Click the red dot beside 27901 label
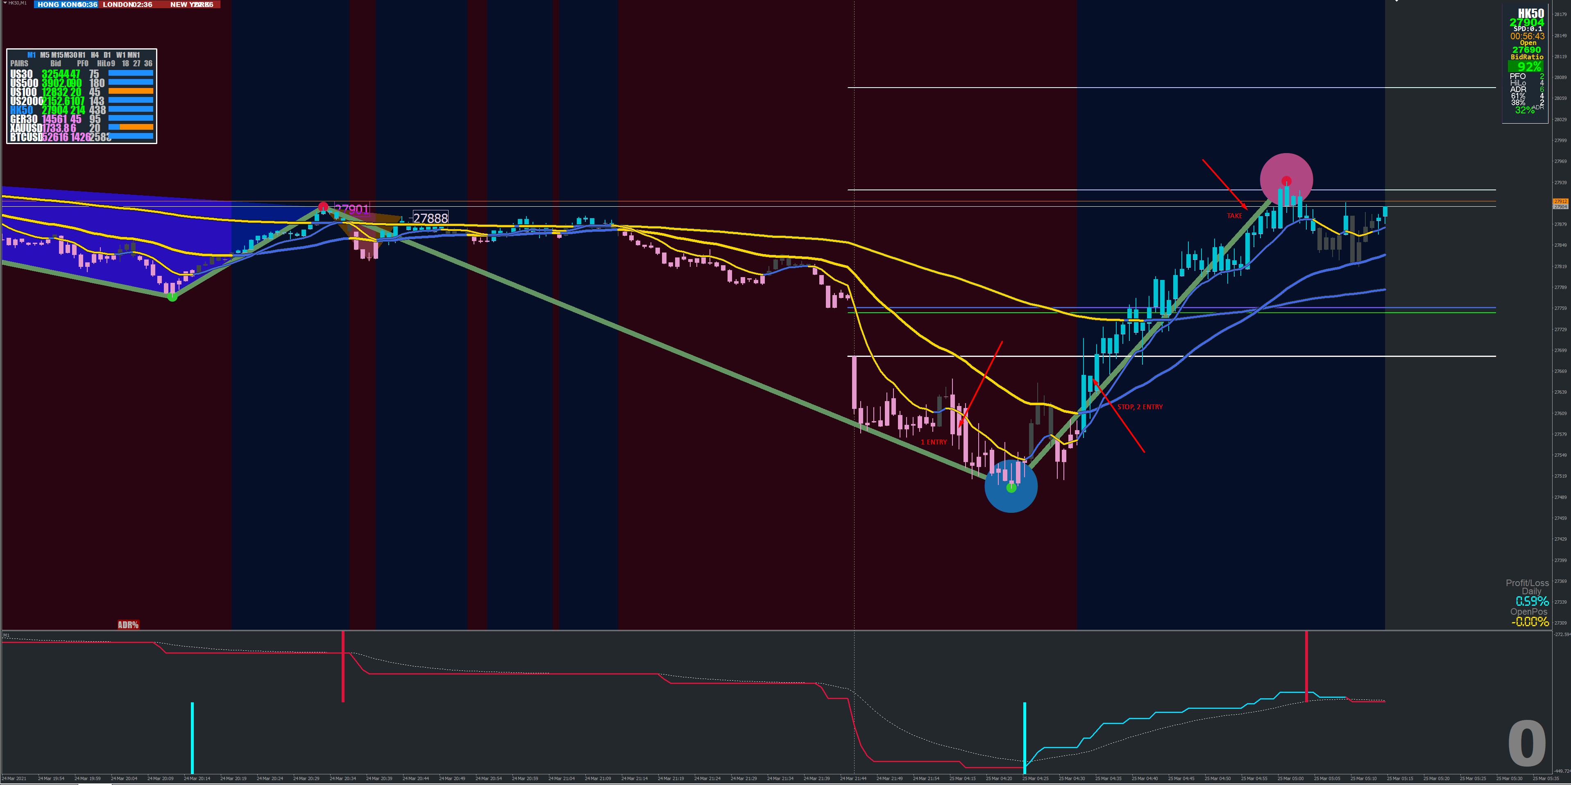1571x785 pixels. click(323, 207)
